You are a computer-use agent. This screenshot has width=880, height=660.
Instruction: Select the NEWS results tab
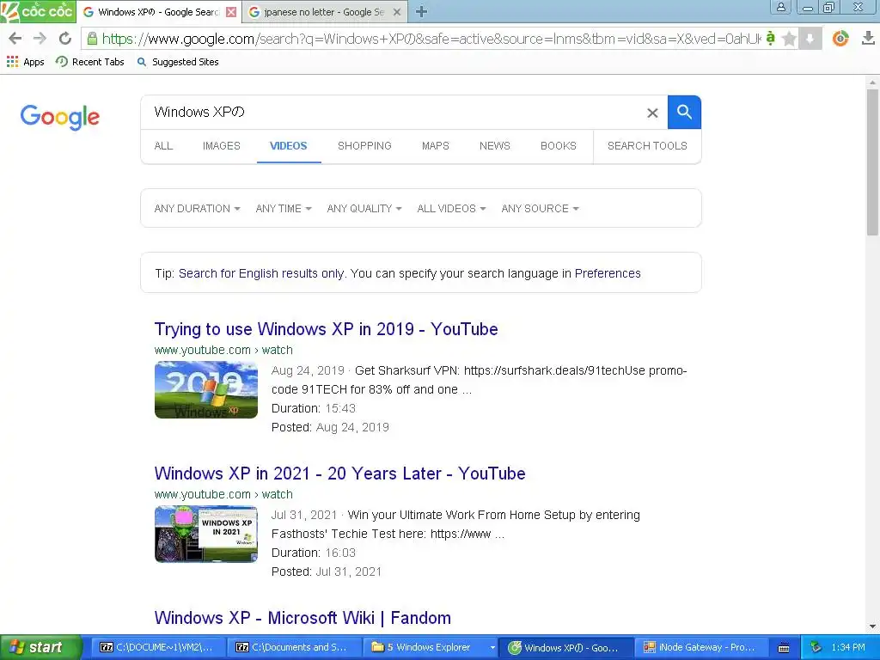click(494, 146)
